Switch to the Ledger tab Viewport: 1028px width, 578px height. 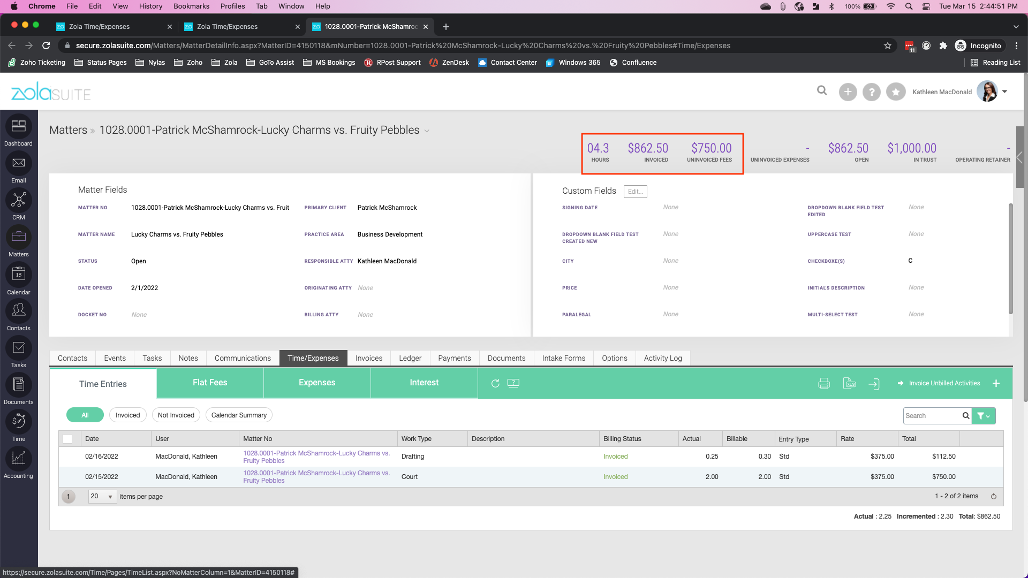point(410,358)
